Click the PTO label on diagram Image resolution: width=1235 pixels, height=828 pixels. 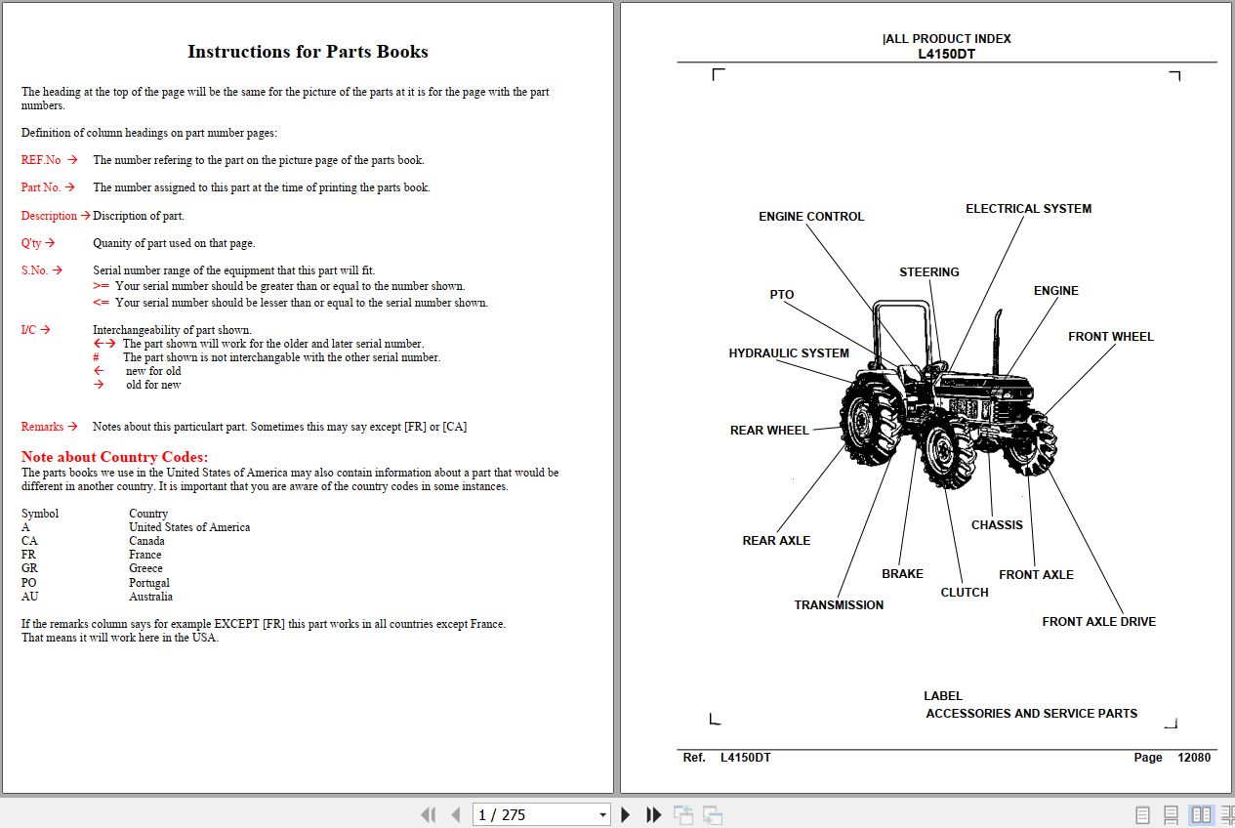tap(782, 295)
